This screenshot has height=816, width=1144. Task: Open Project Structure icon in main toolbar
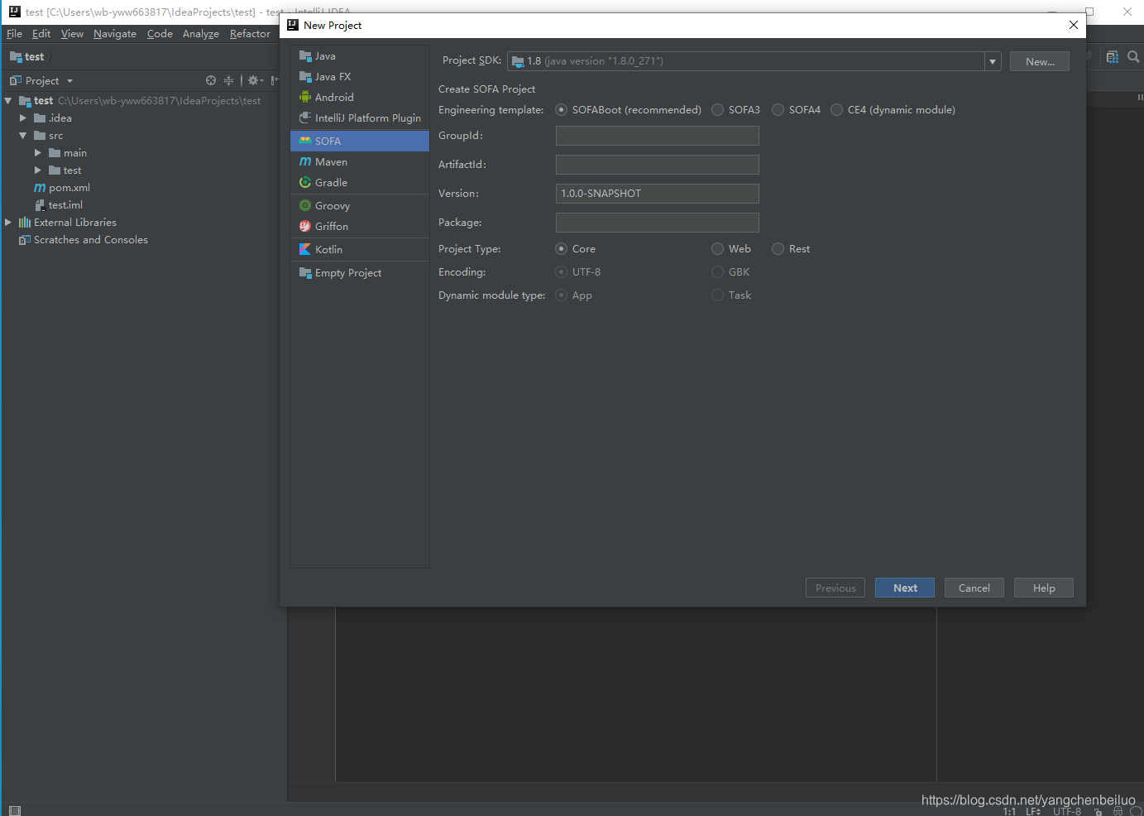pos(1113,57)
